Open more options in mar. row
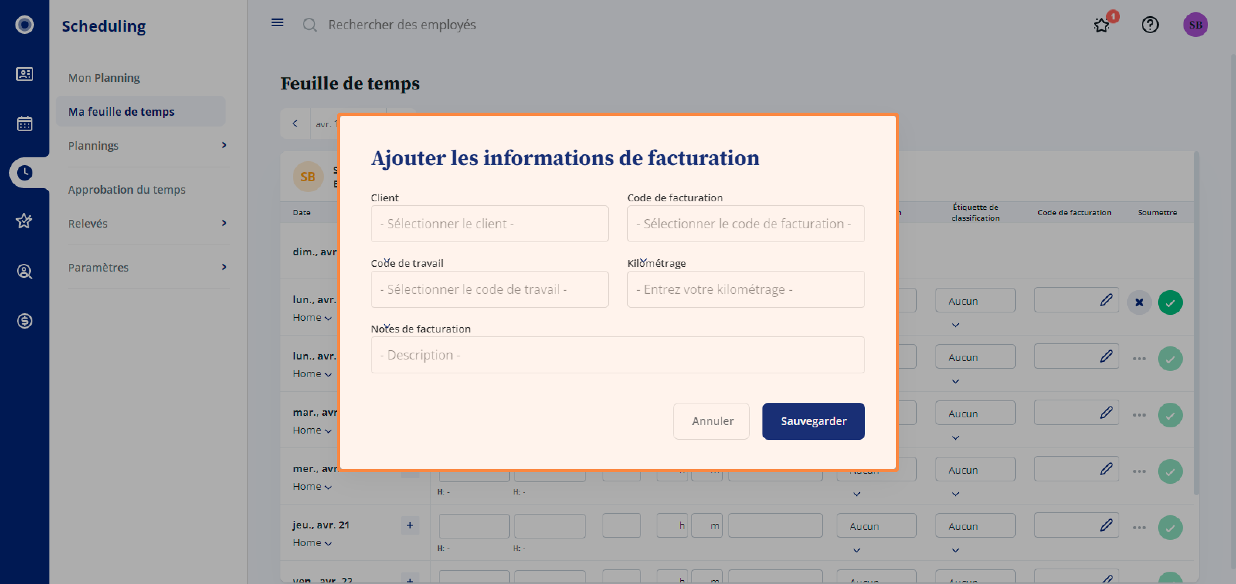1236x584 pixels. point(1139,415)
